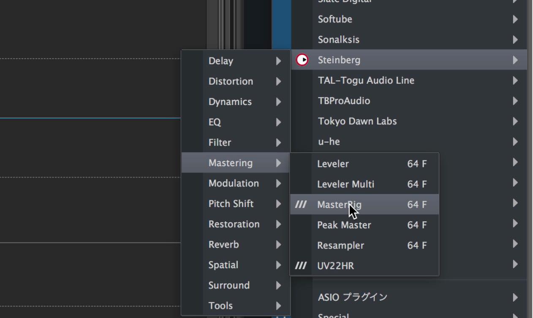
Task: Load the MasterRig plugin
Action: [364, 205]
